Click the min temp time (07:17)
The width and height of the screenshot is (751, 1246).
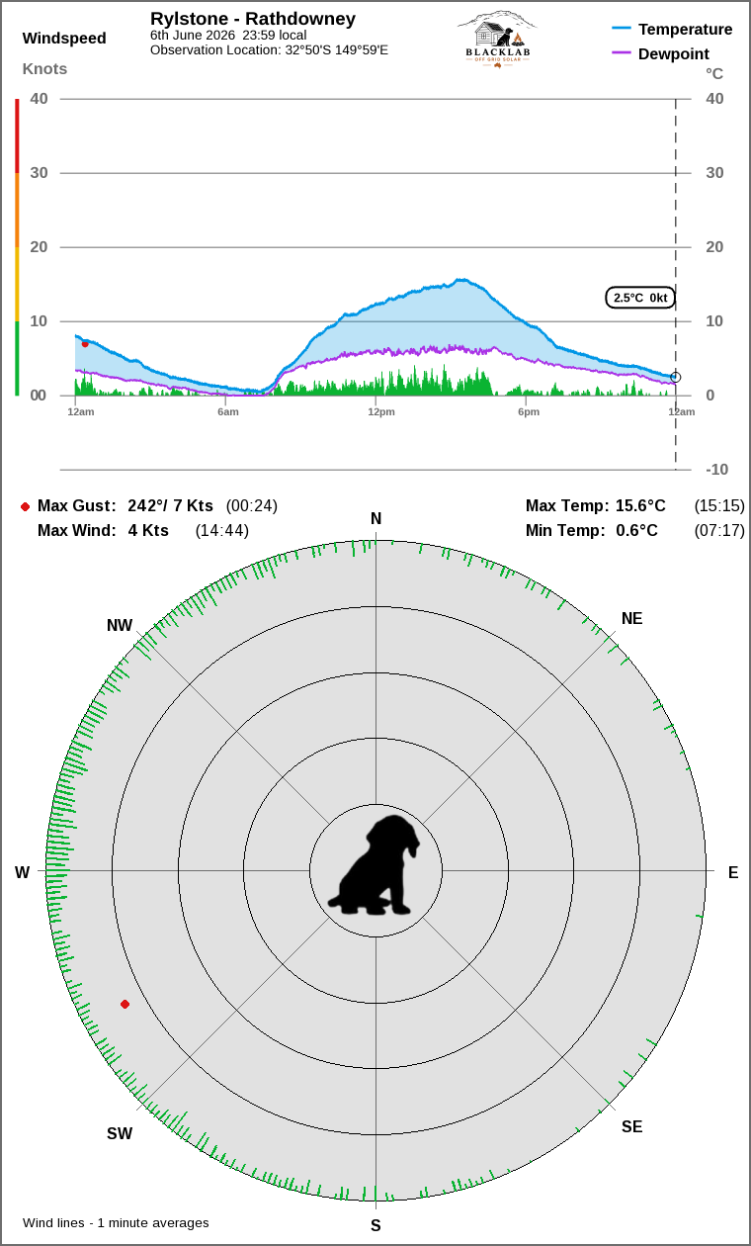tap(719, 531)
